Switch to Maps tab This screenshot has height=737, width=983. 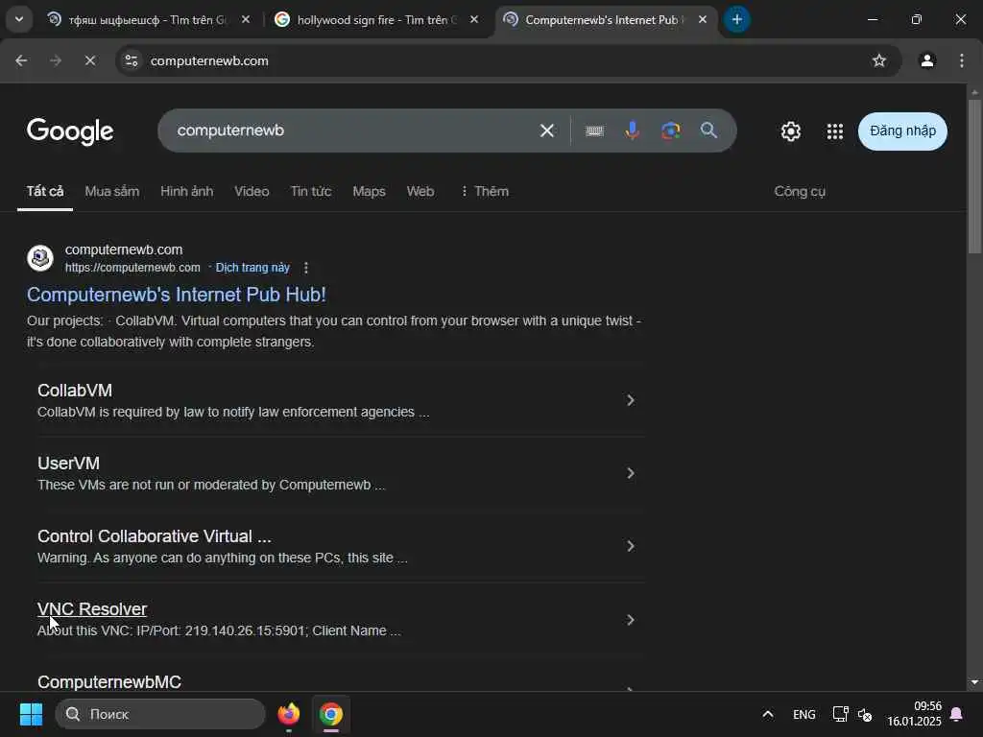tap(369, 191)
